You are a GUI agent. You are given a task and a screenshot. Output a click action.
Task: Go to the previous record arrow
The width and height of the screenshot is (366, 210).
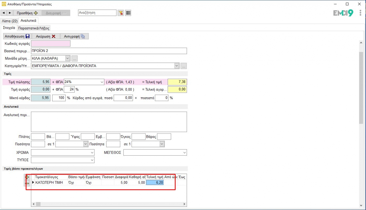pyautogui.click(x=4, y=13)
